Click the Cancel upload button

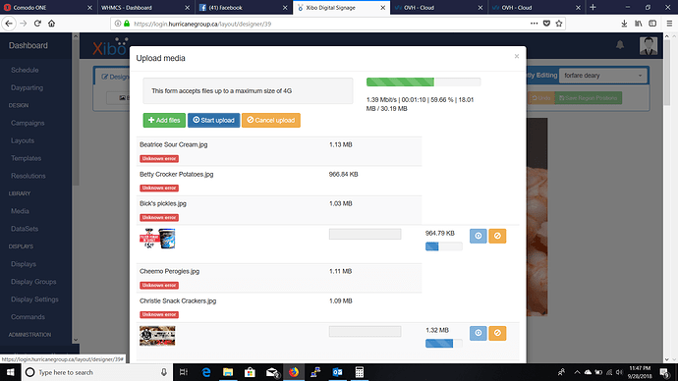pos(270,120)
